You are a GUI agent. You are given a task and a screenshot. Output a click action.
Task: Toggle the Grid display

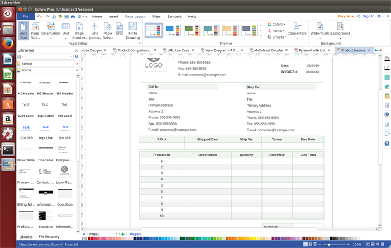(x=119, y=29)
